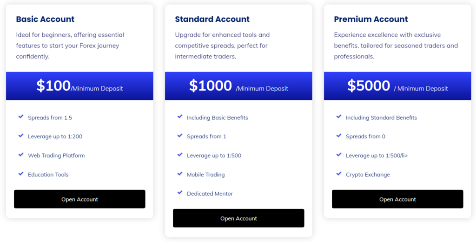
Task: Click checkmark beside Web Trading Platform
Action: click(x=21, y=155)
